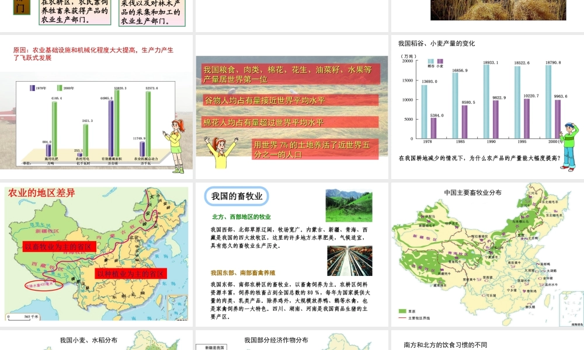Image resolution: width=584 pixels, height=350 pixels.
Task: Click the cartoon girl beside the 1978年 bar chart
Action: click(x=175, y=146)
